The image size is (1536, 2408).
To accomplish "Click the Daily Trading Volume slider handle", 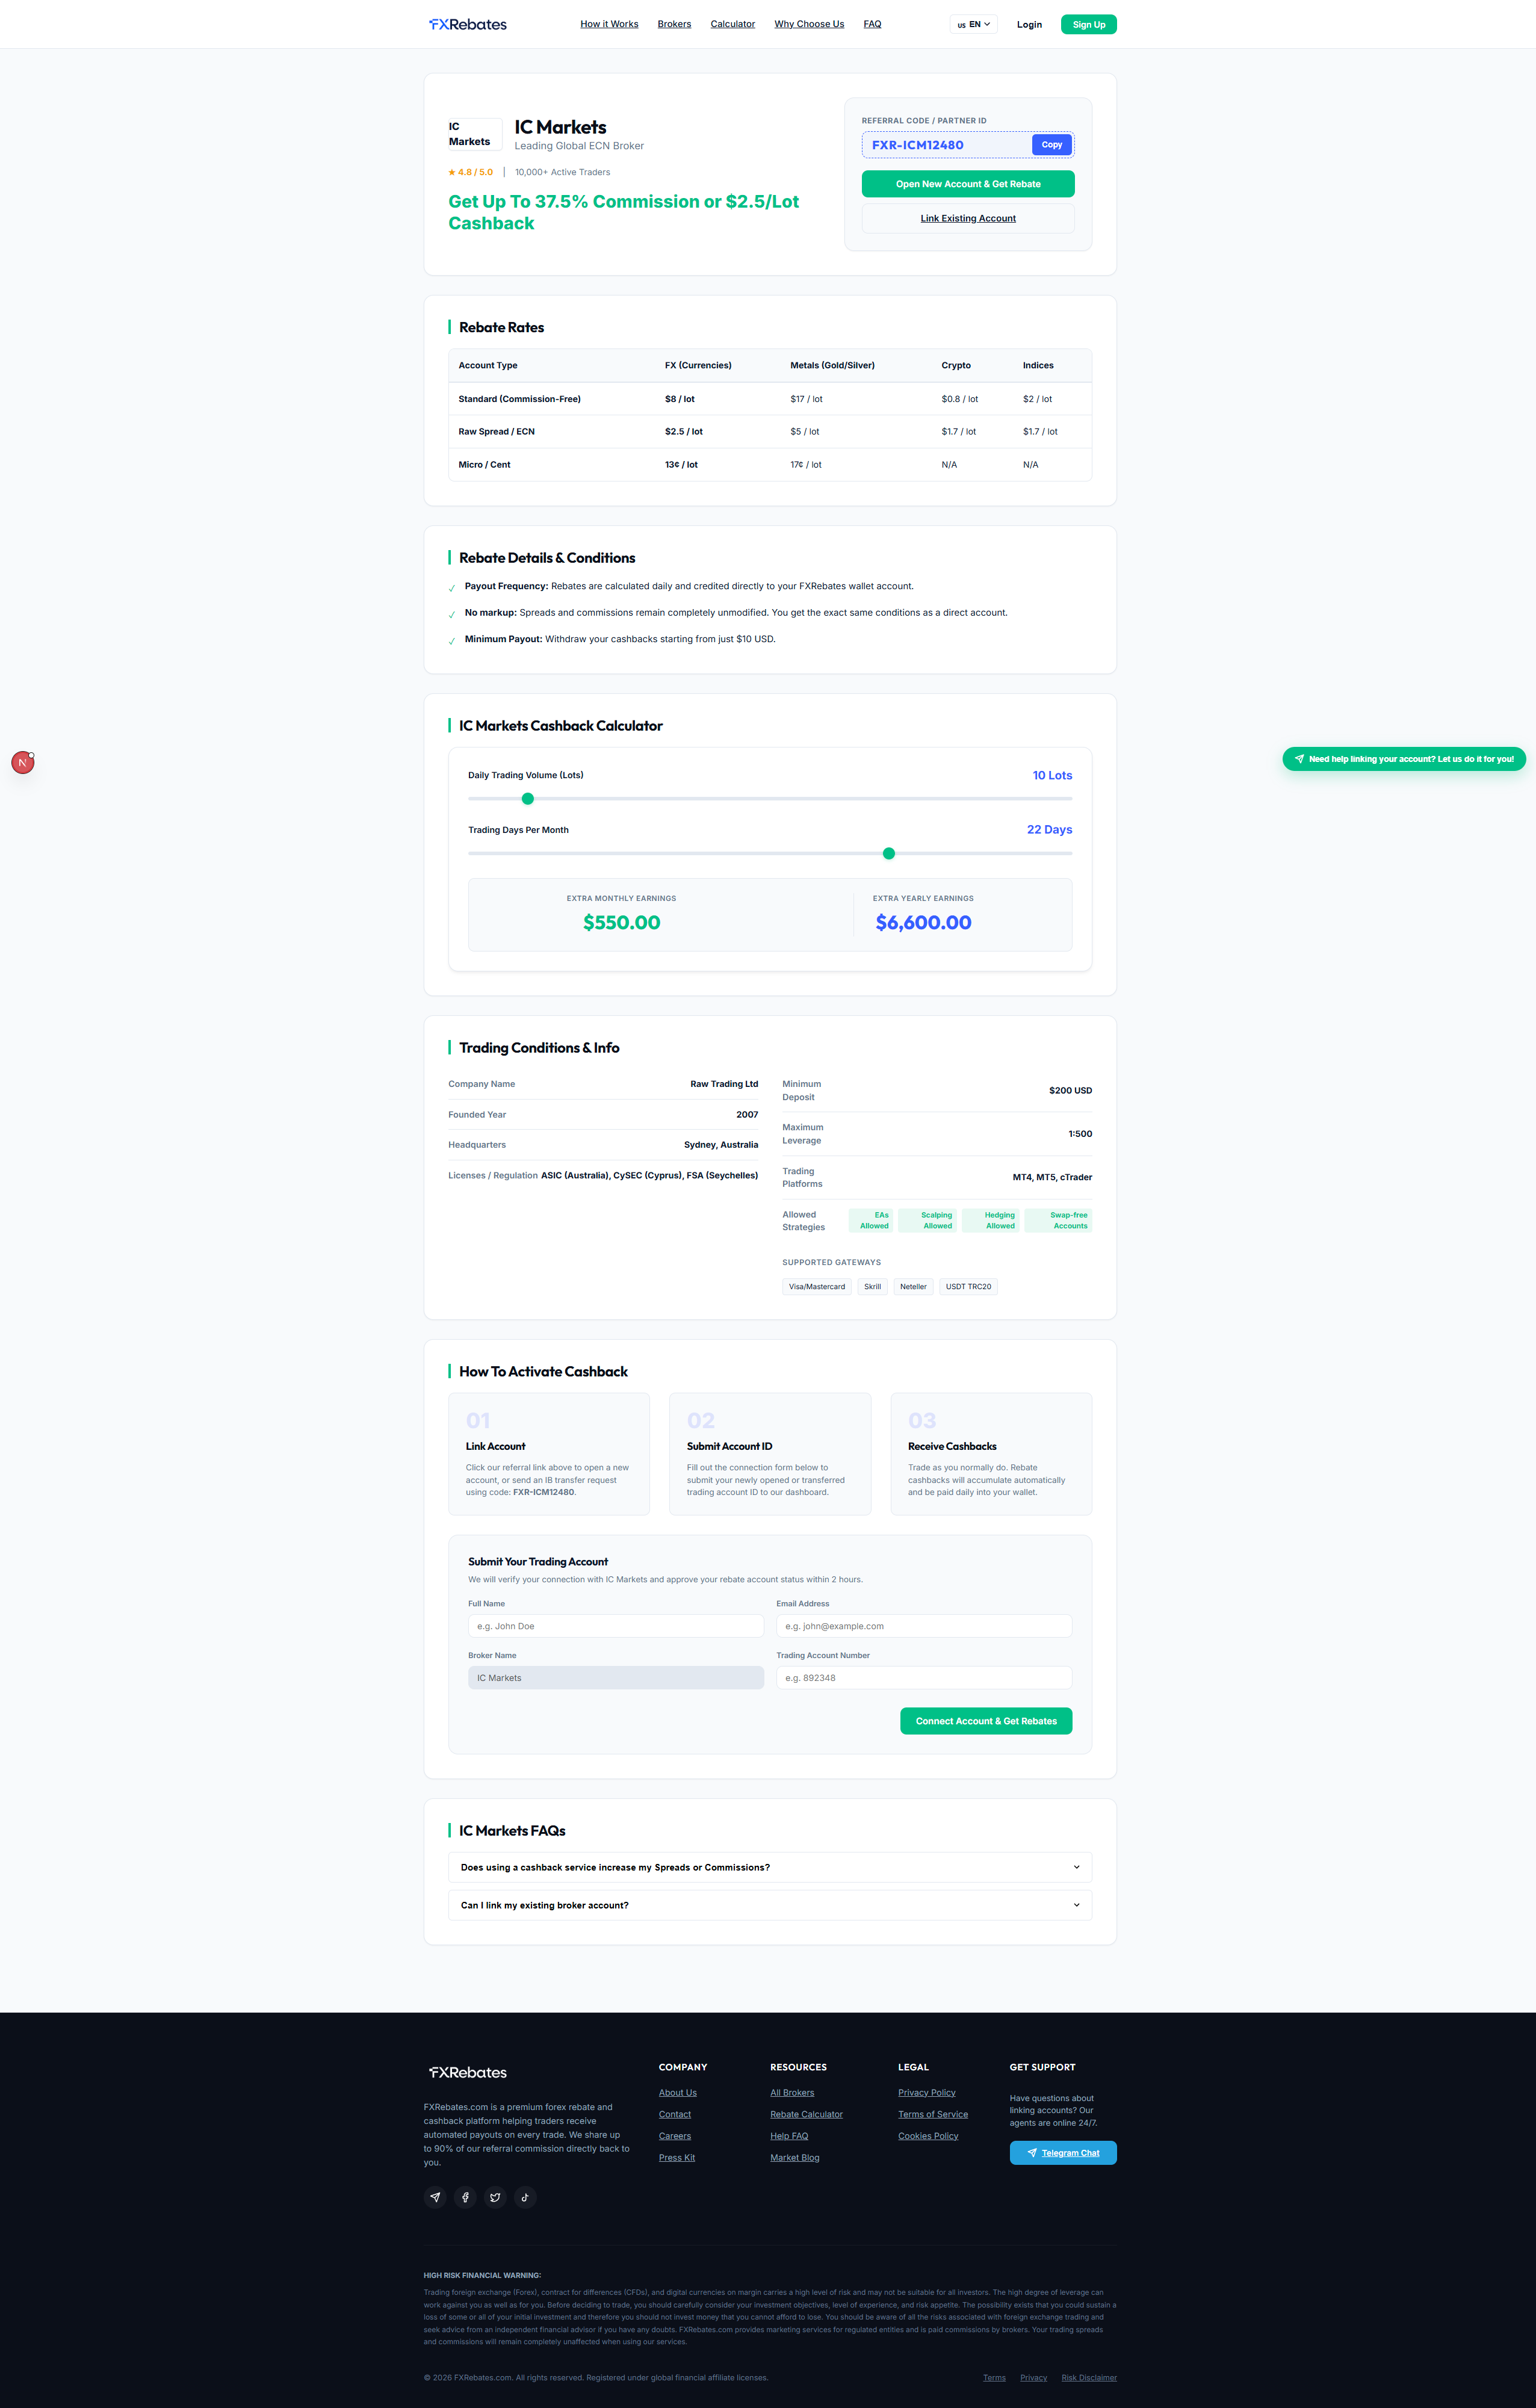I will (x=528, y=799).
